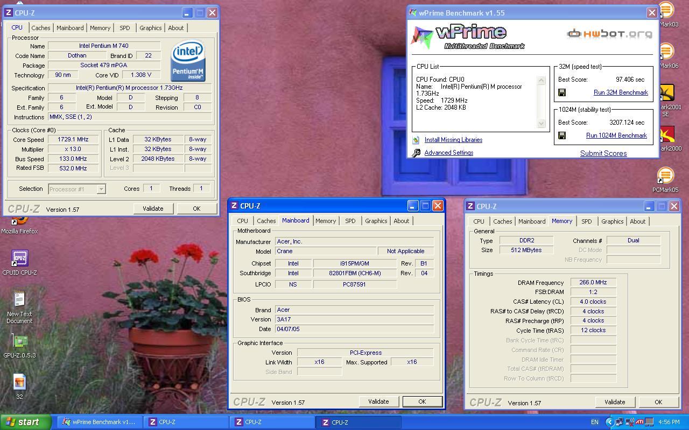This screenshot has height=430, width=689.
Task: Click the BIOS Version value 3A17
Action: click(x=354, y=319)
